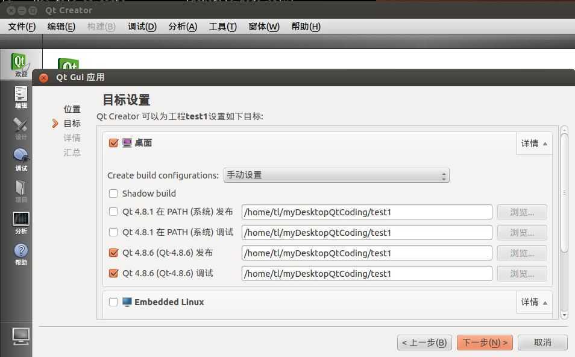The height and width of the screenshot is (357, 575).
Task: Open the Debug (调试) mode sidebar icon
Action: [x=21, y=160]
